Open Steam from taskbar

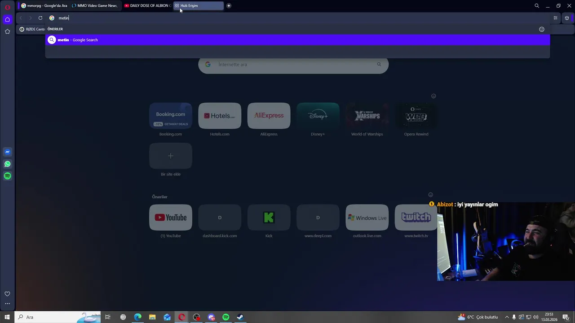coord(240,317)
